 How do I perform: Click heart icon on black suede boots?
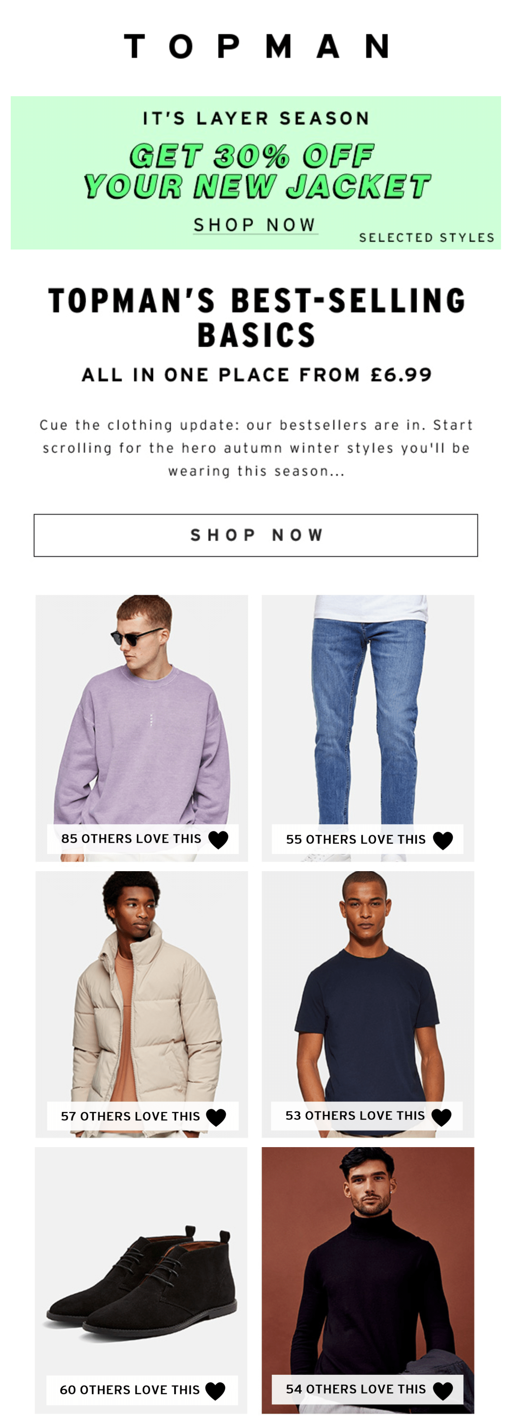pos(215,1391)
